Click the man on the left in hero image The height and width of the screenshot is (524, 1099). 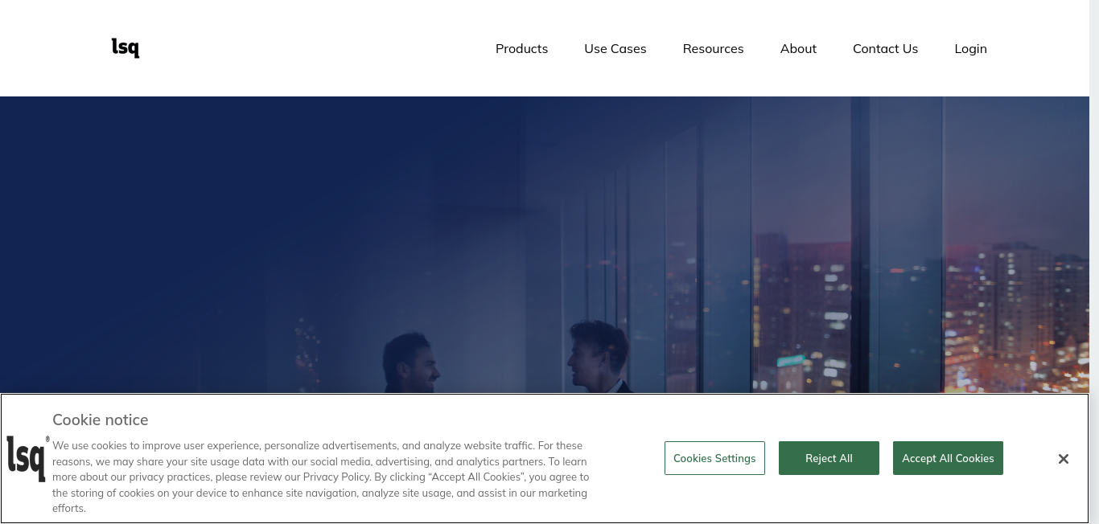click(x=411, y=364)
